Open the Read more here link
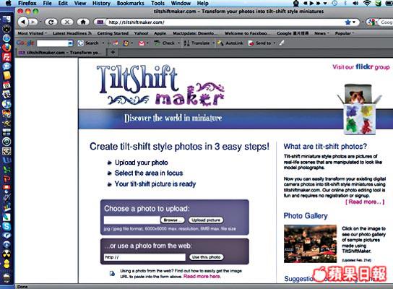This screenshot has width=393, height=289. pyautogui.click(x=202, y=276)
